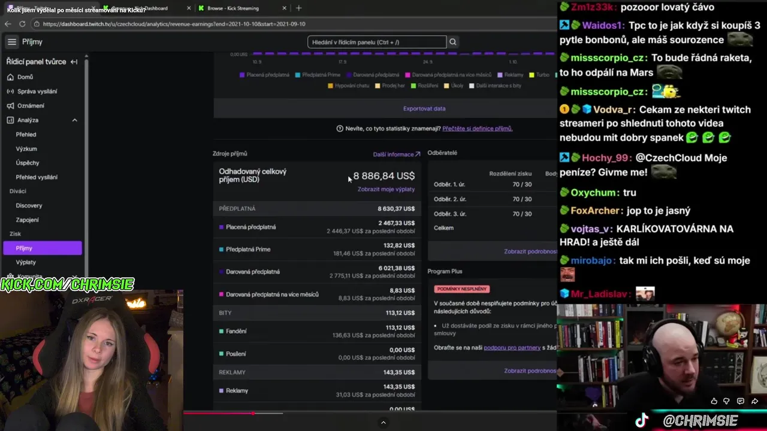Open Discovery in the sidebar
This screenshot has width=767, height=431.
tap(29, 205)
